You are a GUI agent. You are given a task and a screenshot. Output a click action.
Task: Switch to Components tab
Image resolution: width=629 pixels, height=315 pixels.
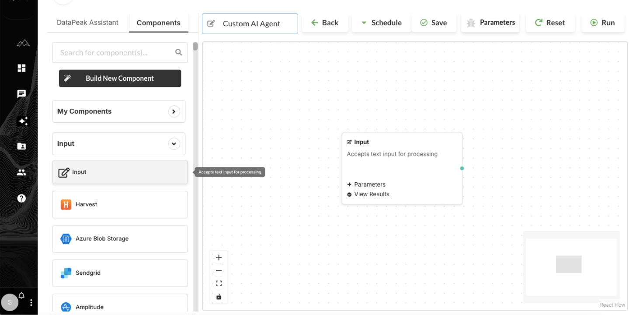159,23
